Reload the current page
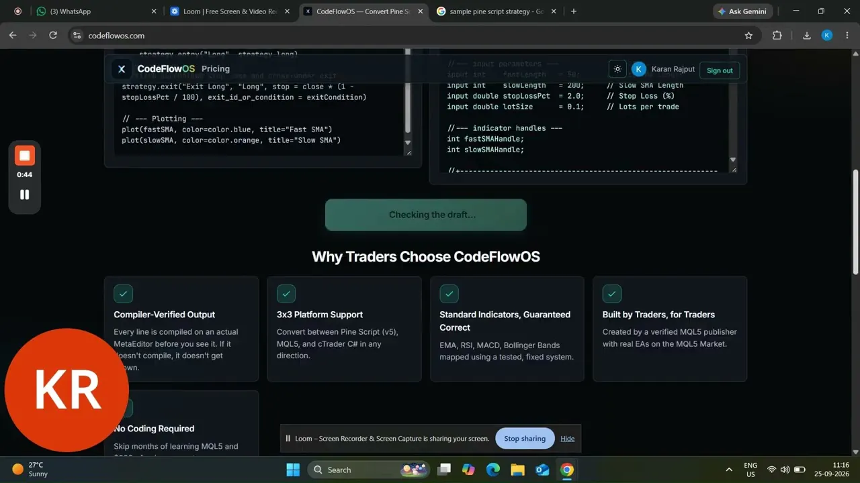860x483 pixels. 53,36
